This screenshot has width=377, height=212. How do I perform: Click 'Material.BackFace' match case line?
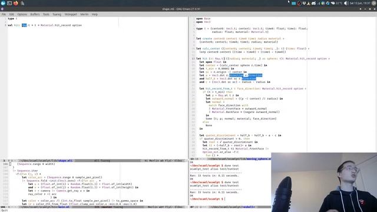click(x=244, y=112)
